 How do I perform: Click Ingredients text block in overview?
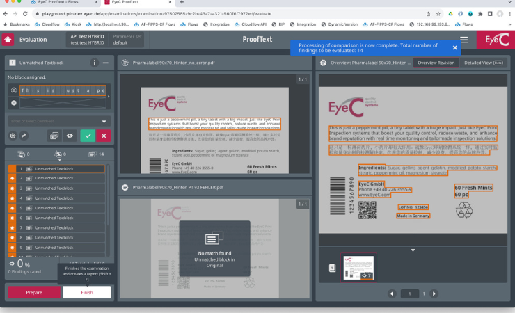(x=427, y=170)
